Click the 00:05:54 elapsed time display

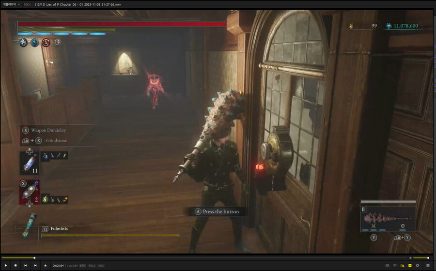58,266
